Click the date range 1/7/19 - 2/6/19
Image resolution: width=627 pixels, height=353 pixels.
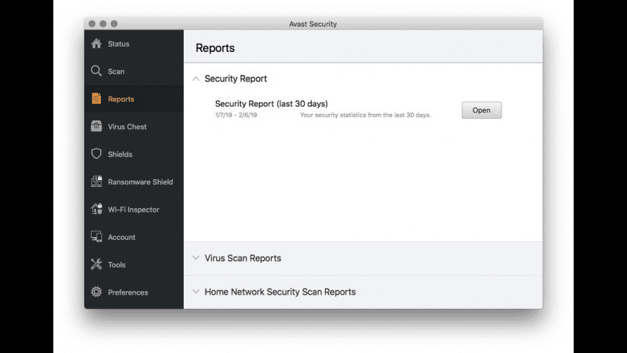pyautogui.click(x=236, y=115)
